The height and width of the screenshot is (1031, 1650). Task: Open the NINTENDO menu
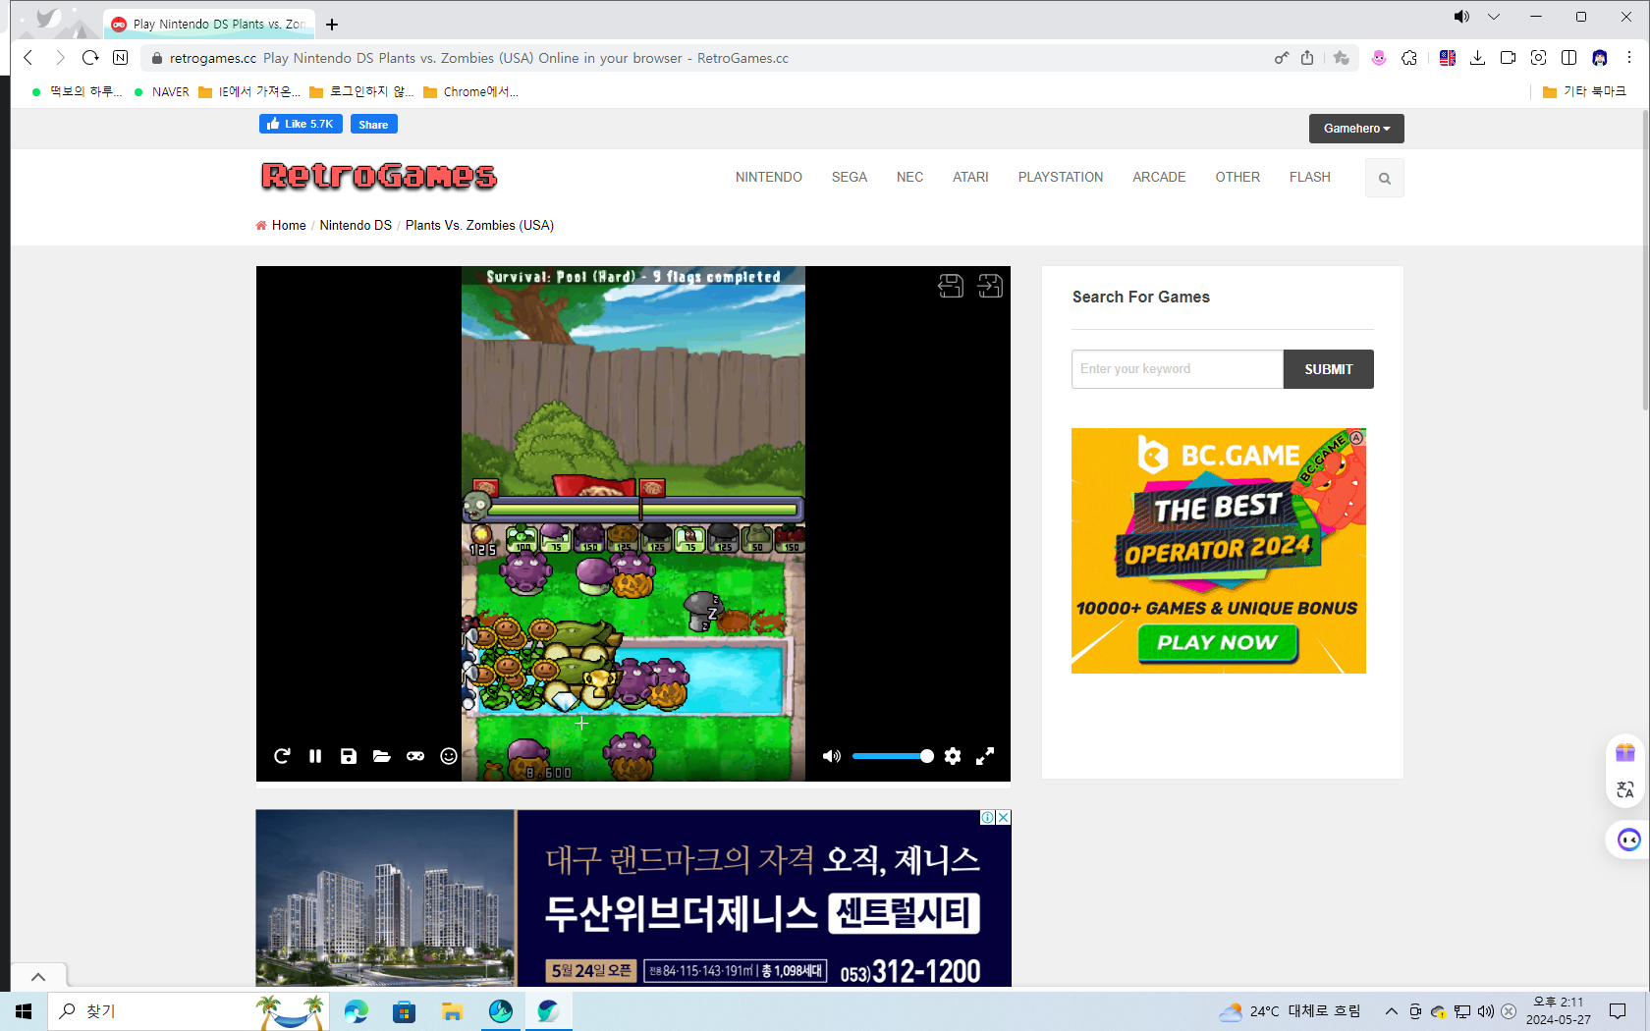pos(769,177)
